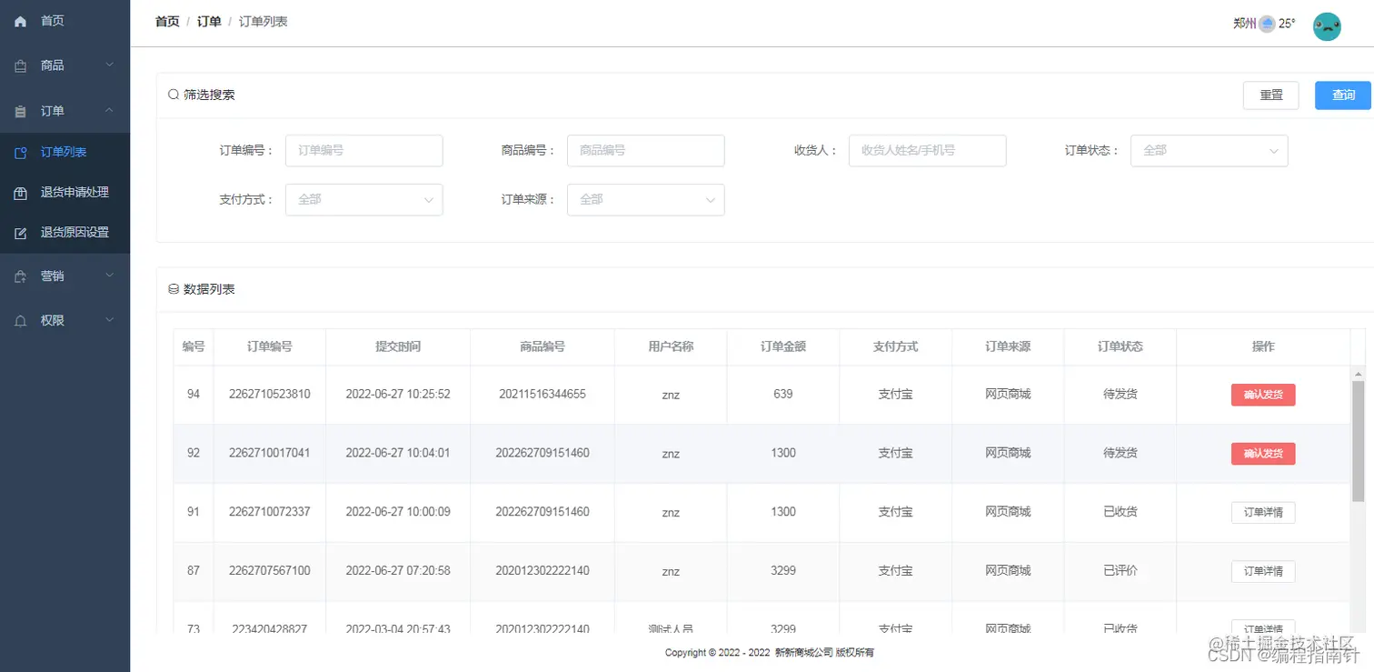
Task: Click the 订单列表 sidebar icon
Action: coord(21,153)
